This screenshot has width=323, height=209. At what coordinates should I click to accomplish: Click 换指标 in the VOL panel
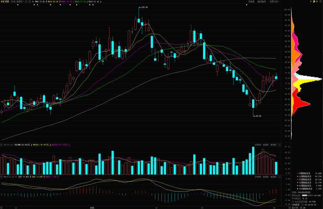point(274,145)
